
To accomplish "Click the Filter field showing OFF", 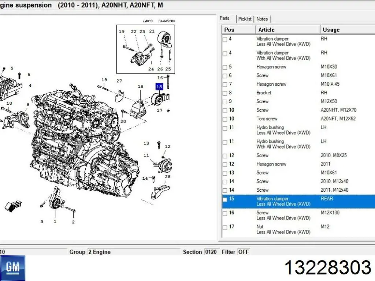I will (244, 252).
